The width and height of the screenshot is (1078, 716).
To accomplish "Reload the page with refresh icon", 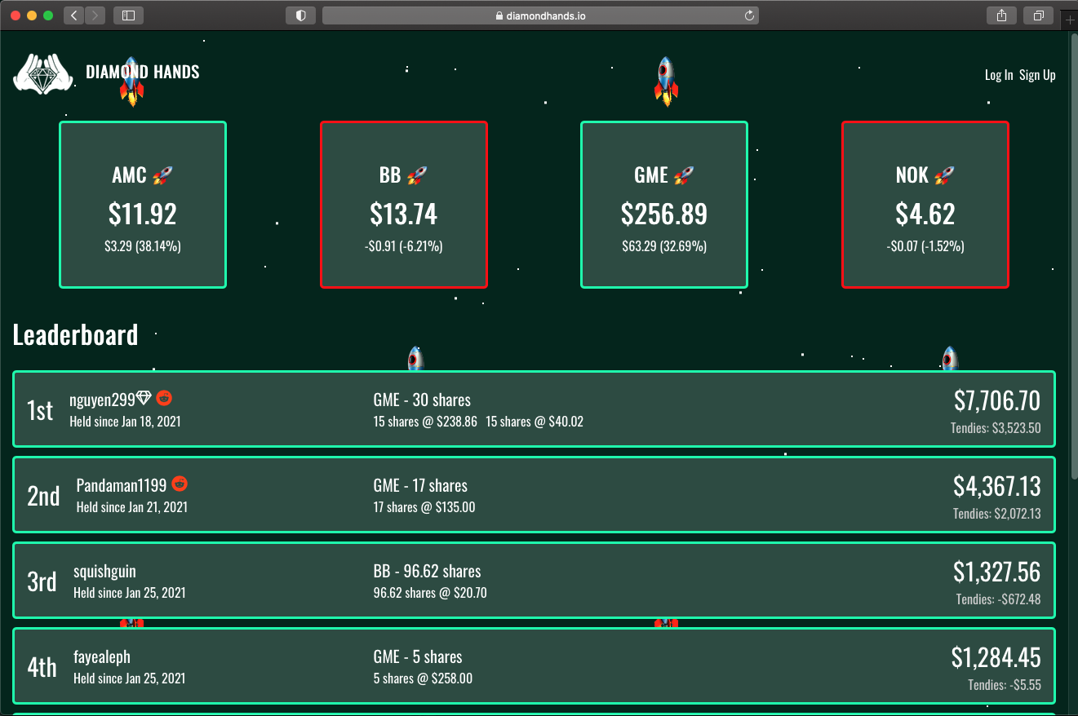I will point(749,15).
